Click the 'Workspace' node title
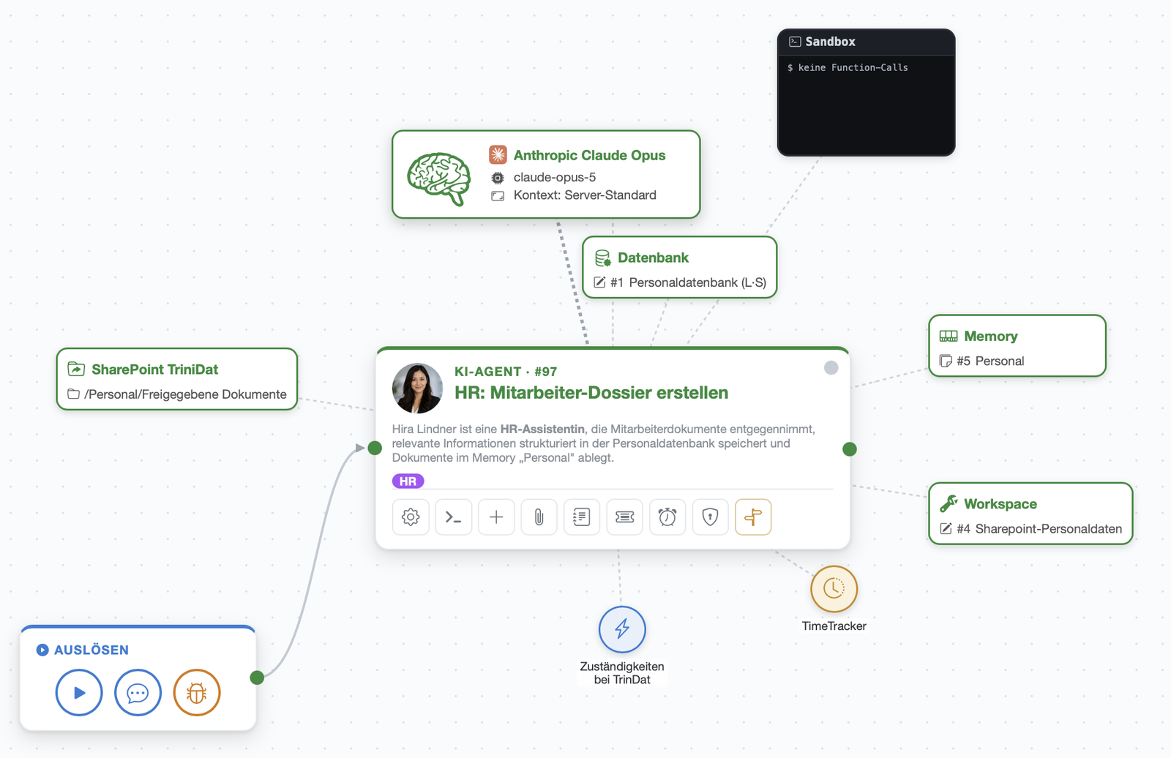 coord(1000,504)
